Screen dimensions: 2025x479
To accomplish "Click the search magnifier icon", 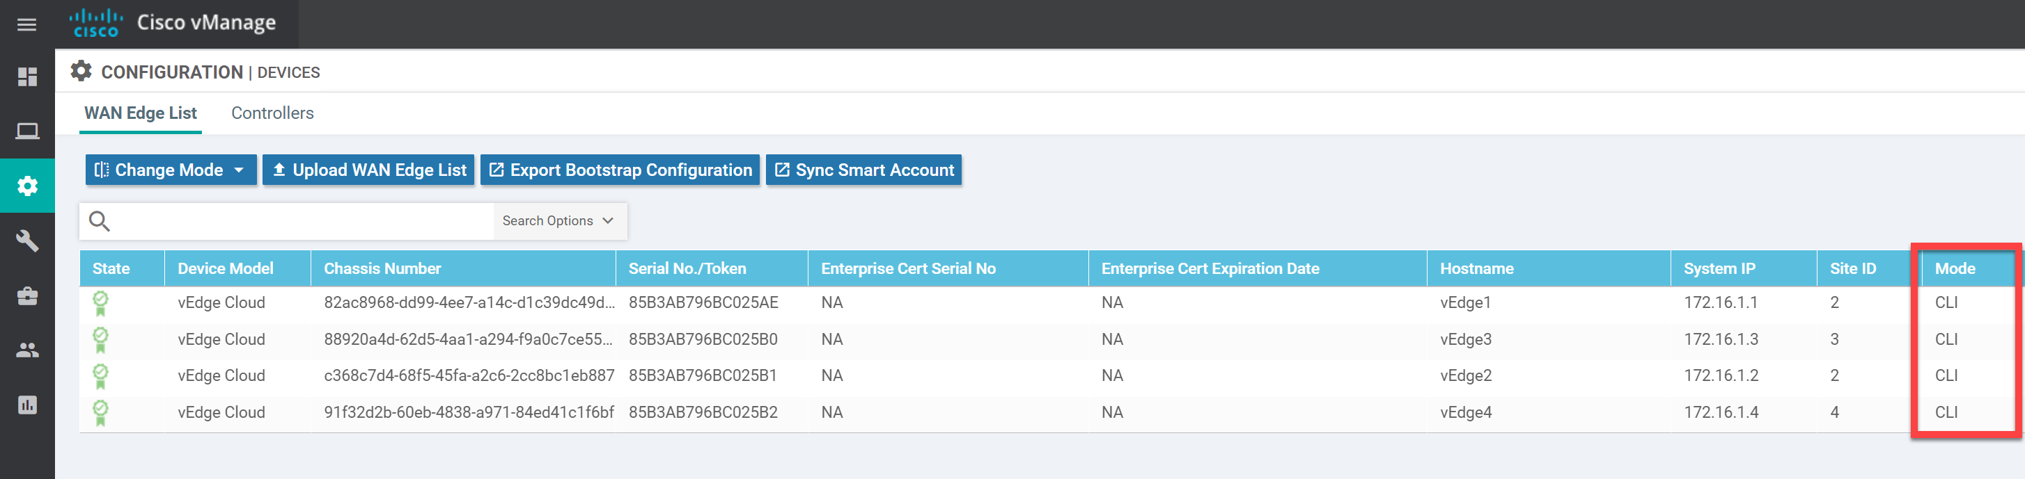I will tap(99, 222).
